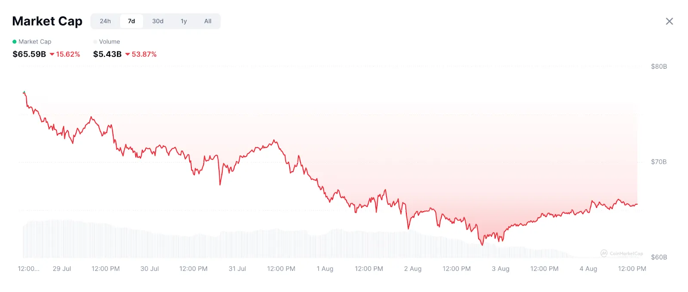Click the 3 Aug date label on axis
The image size is (688, 292).
(501, 269)
